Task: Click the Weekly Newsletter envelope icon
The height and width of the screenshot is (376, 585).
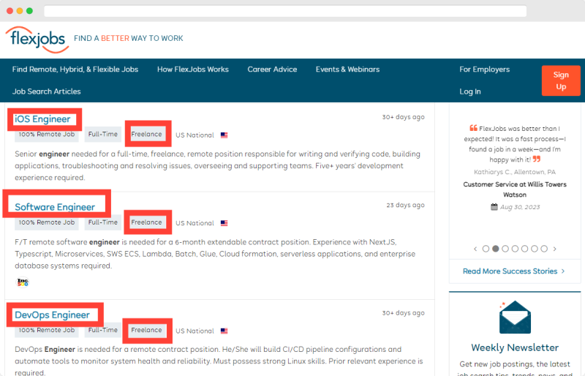Action: pyautogui.click(x=515, y=317)
